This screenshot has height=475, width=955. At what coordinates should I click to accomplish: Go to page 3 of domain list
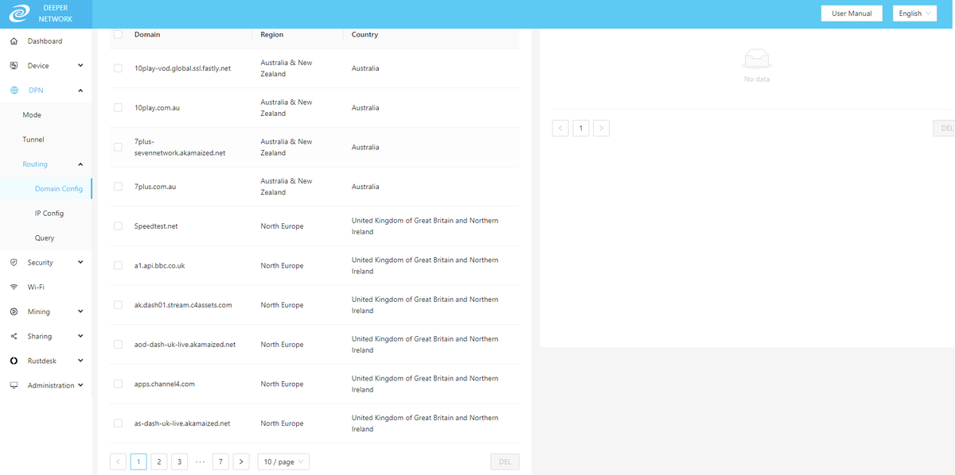(x=180, y=461)
